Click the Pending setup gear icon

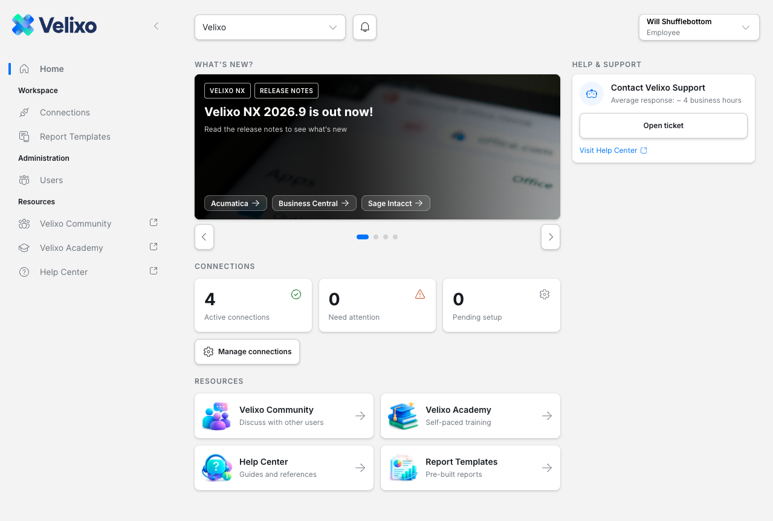[x=545, y=294]
